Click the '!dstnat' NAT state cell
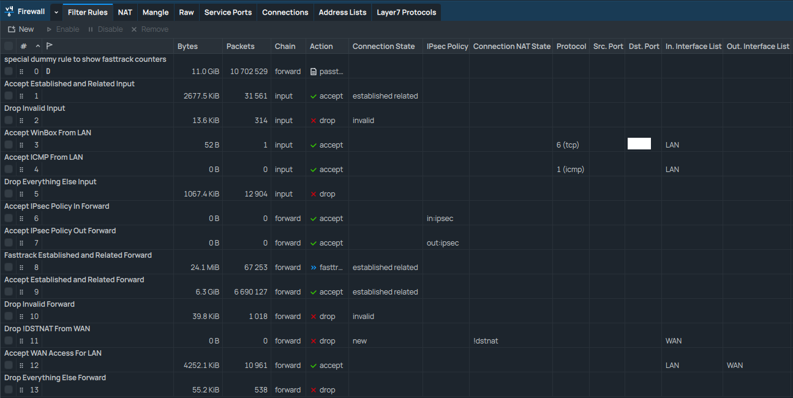Screen dimensions: 793x398 click(x=486, y=341)
